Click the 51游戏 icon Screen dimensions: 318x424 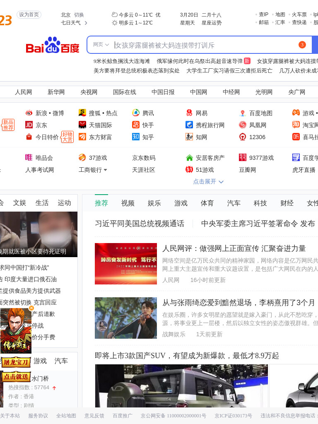(x=189, y=169)
